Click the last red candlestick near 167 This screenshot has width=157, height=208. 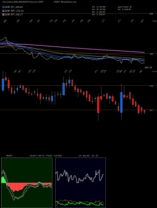pyautogui.click(x=144, y=111)
